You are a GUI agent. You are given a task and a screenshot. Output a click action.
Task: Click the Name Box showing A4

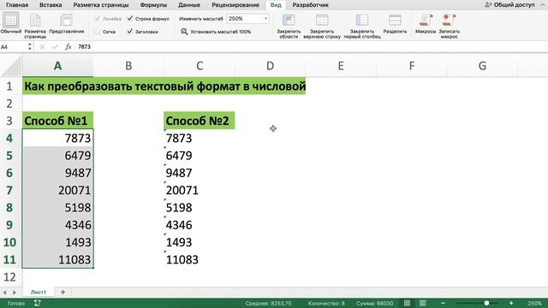click(13, 46)
